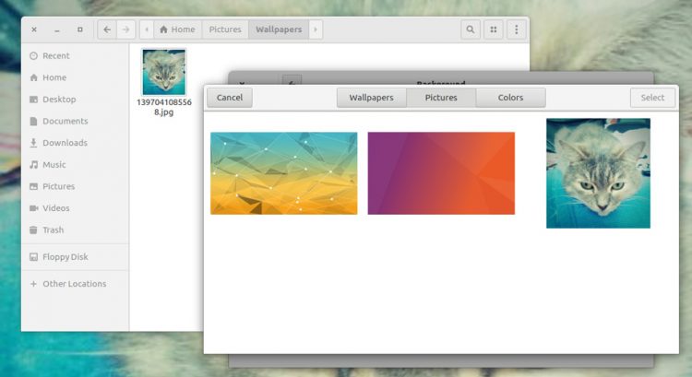Select Pictures in the path bar
This screenshot has width=692, height=377.
[225, 29]
